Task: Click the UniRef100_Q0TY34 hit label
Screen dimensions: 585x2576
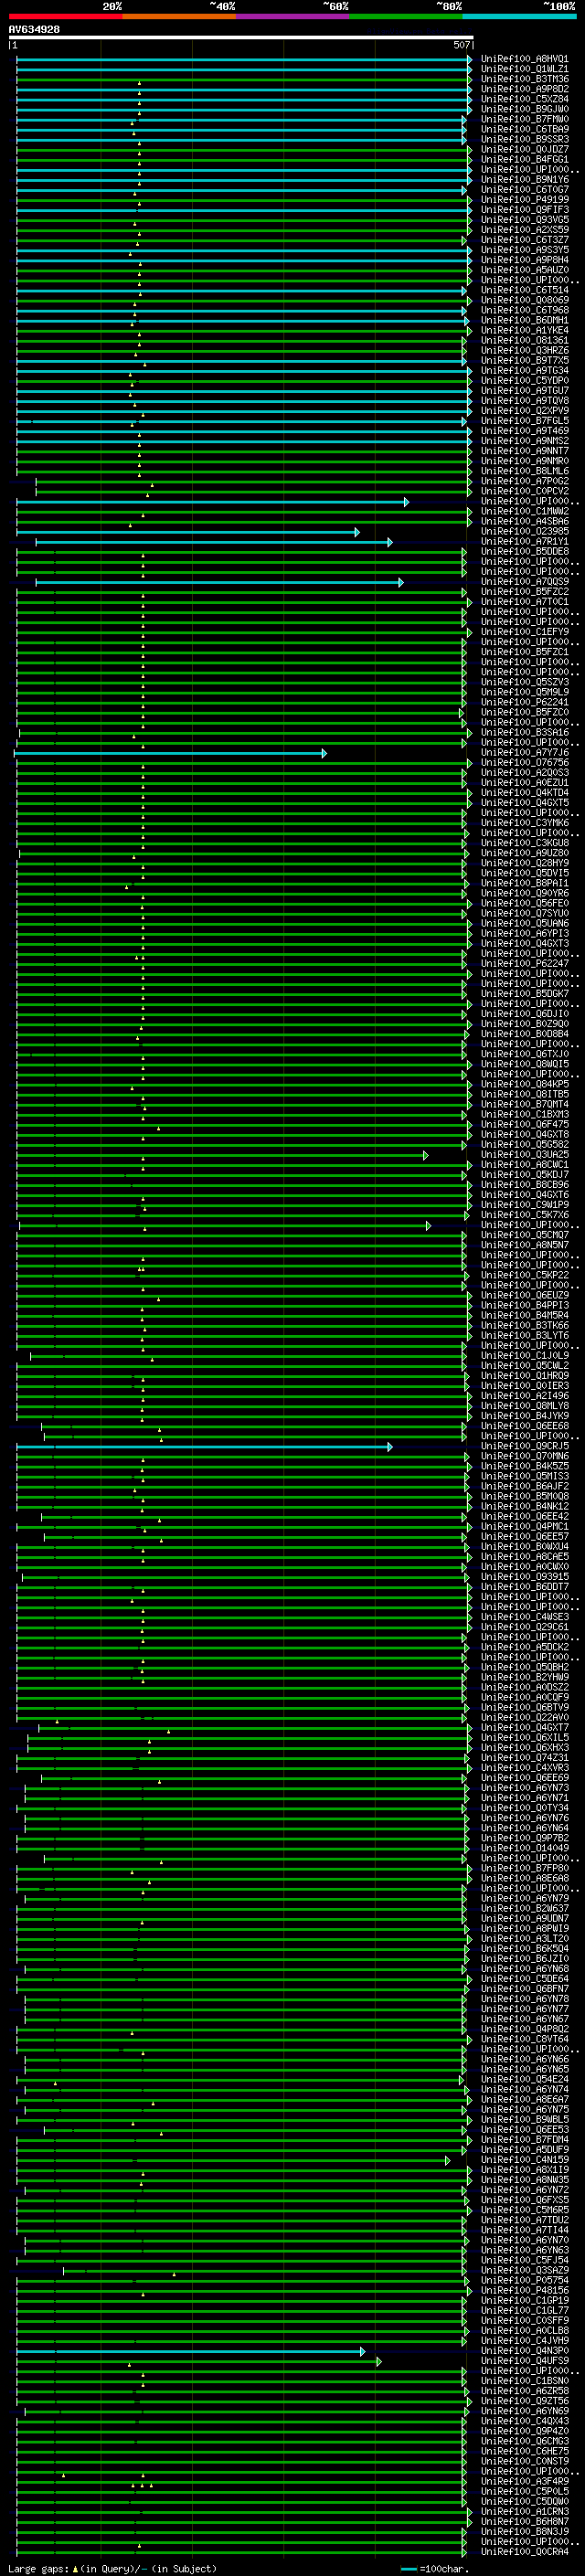Action: (524, 1808)
